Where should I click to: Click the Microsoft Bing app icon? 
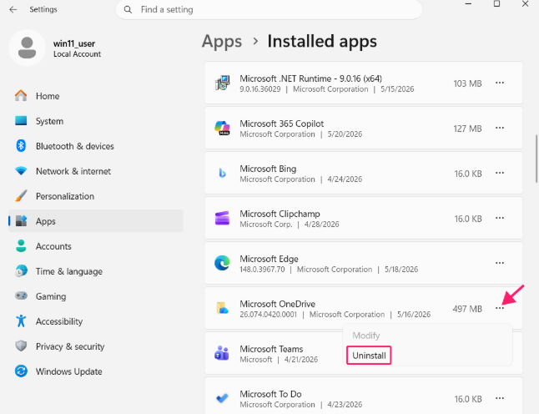click(x=223, y=173)
